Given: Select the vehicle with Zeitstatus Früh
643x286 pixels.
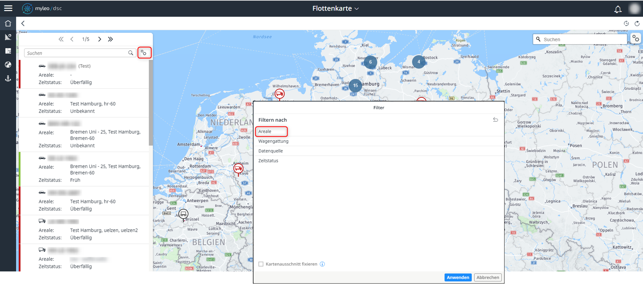Looking at the screenshot, I should [84, 169].
